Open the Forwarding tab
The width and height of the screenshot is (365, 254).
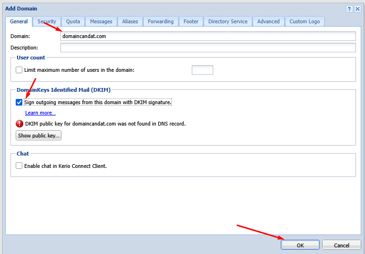tap(161, 21)
